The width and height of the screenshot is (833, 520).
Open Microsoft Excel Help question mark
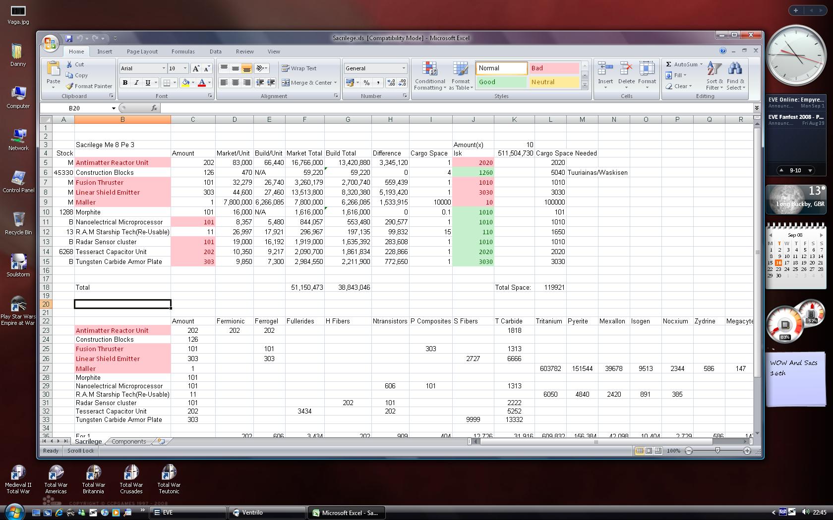pyautogui.click(x=723, y=51)
